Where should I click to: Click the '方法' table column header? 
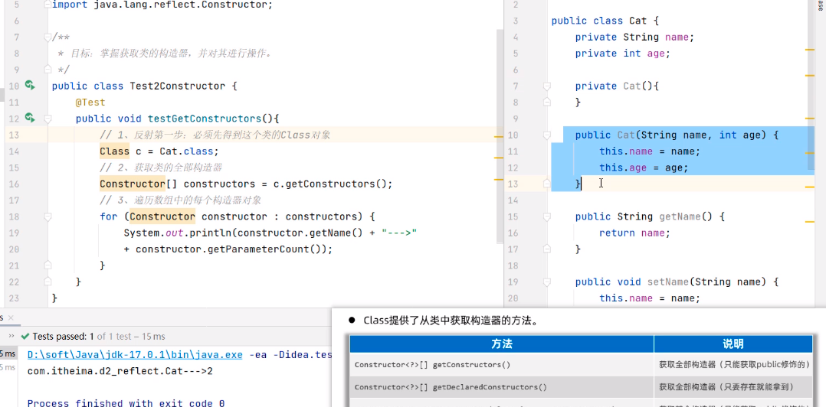click(x=501, y=344)
